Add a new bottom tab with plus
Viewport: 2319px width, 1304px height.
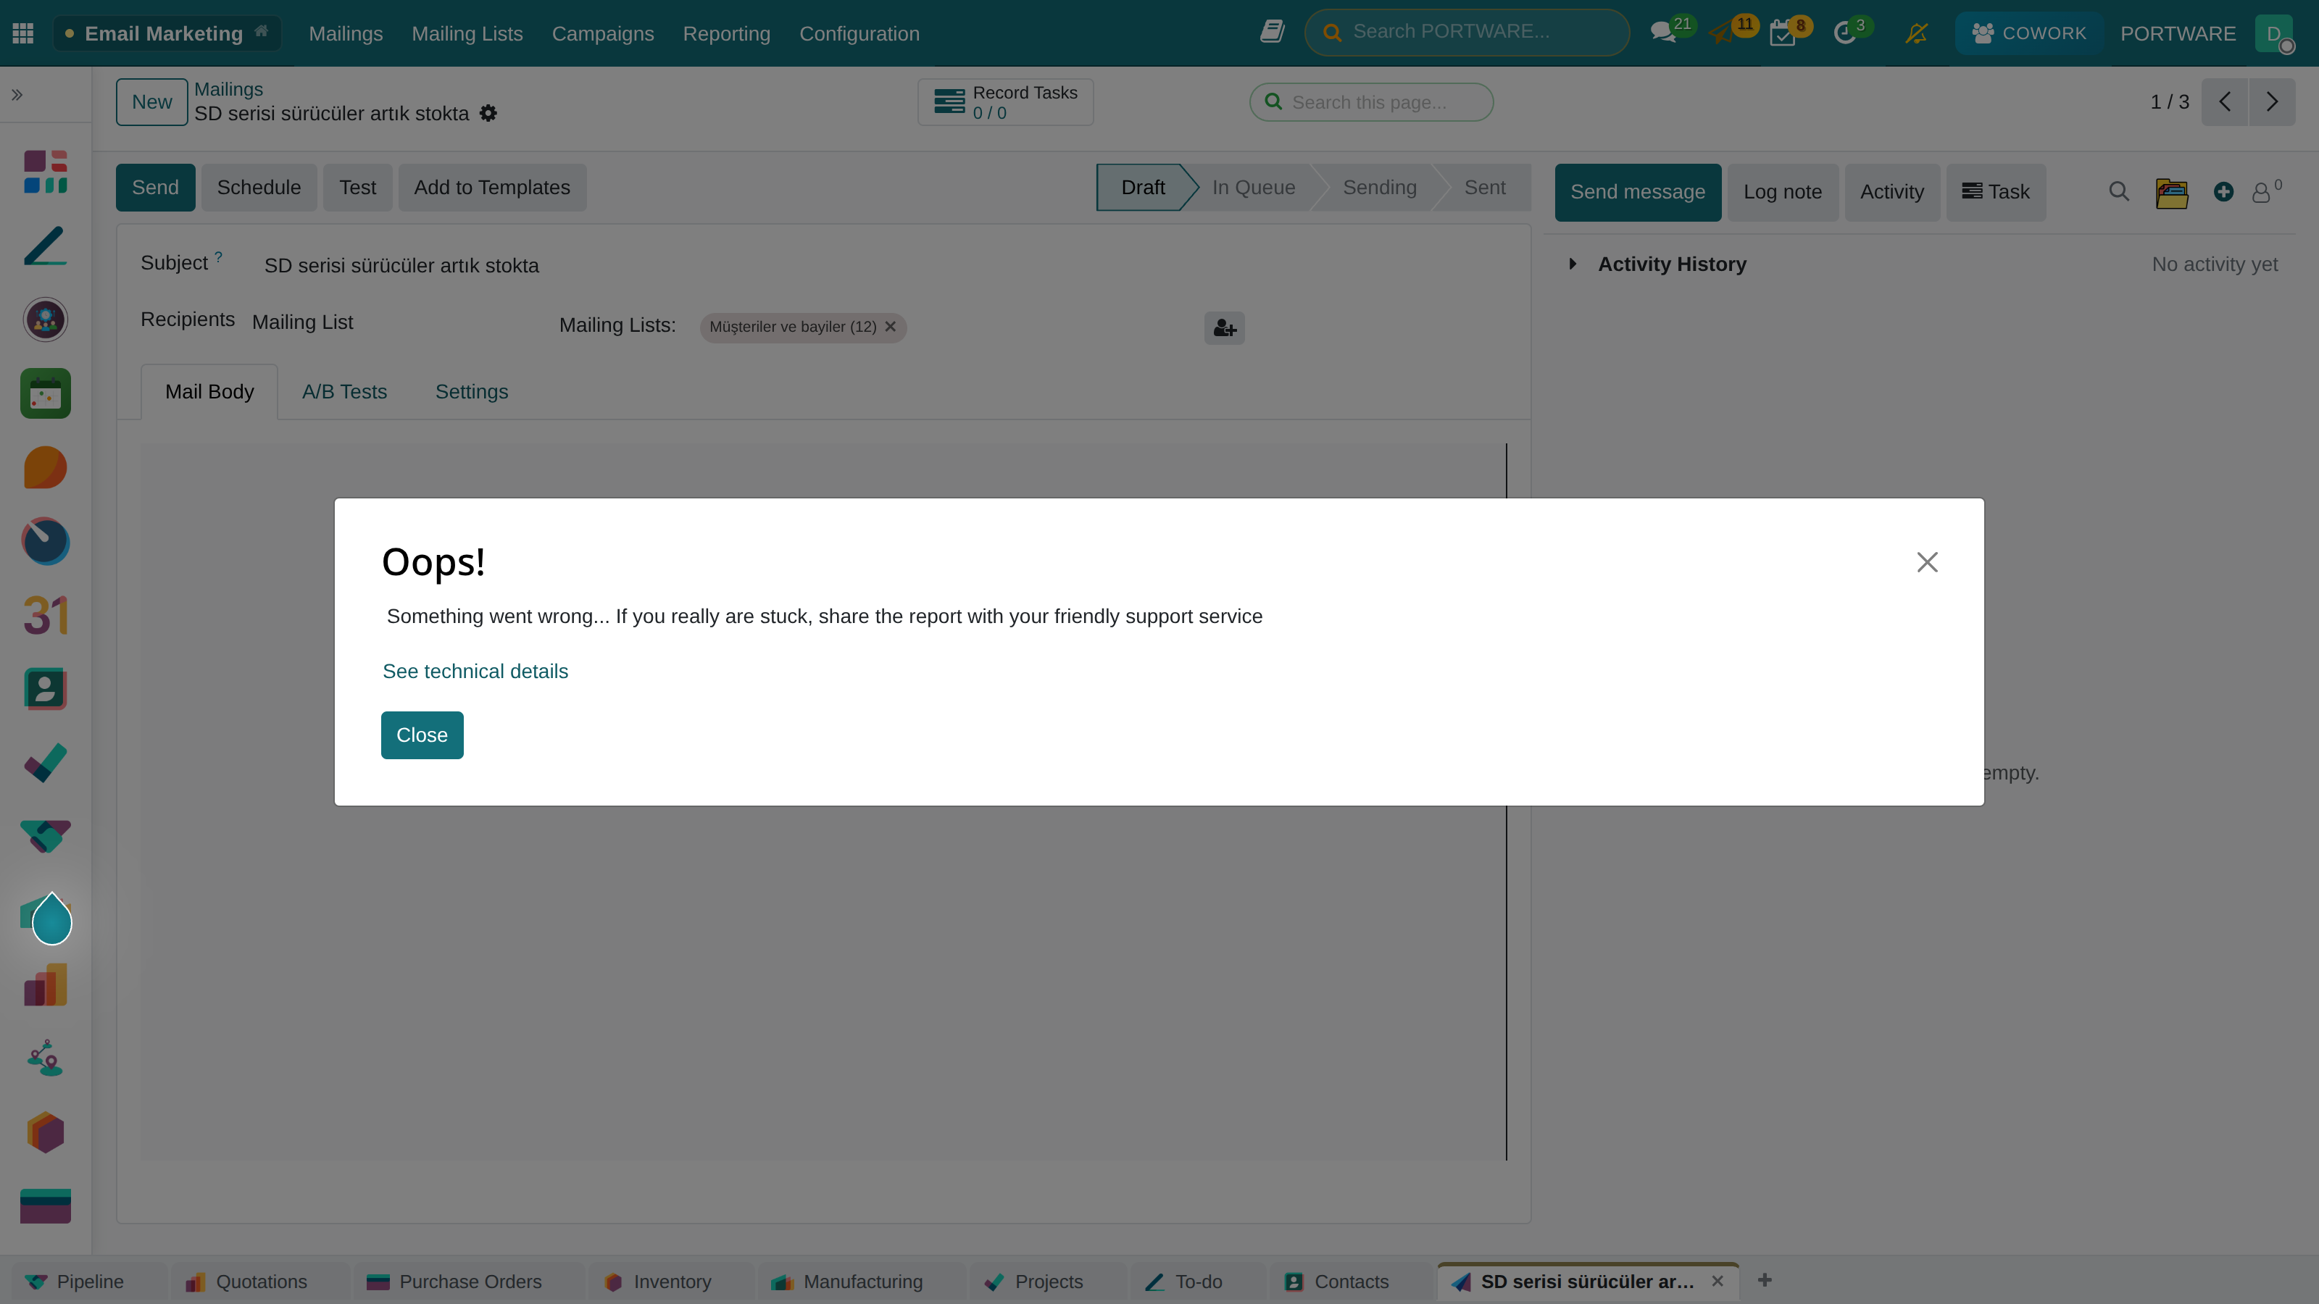[x=1765, y=1279]
